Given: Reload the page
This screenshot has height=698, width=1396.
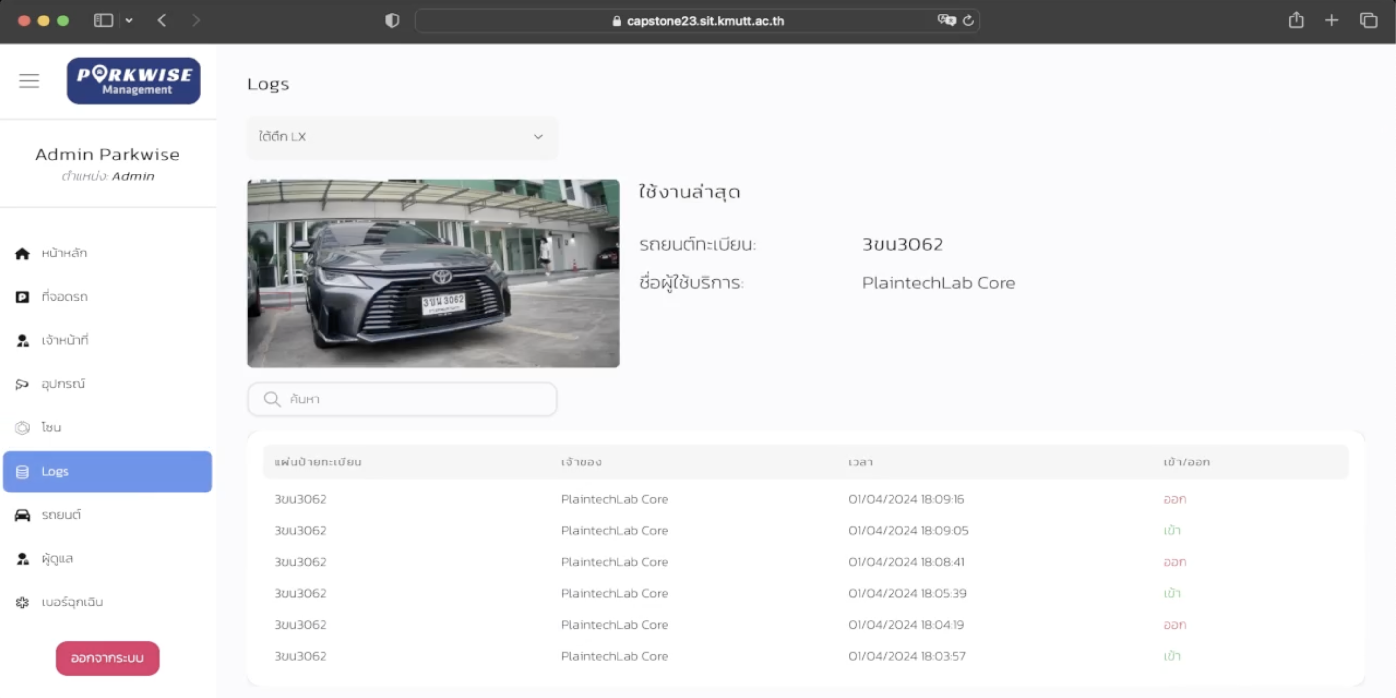Looking at the screenshot, I should tap(968, 20).
